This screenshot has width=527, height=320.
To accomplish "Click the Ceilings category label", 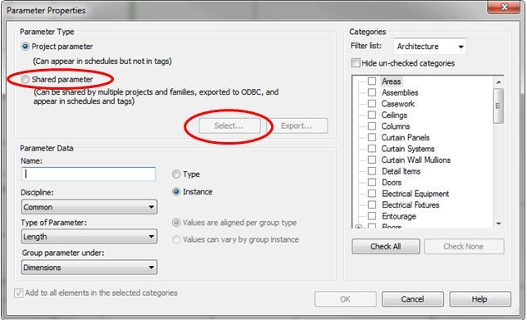I will pyautogui.click(x=394, y=115).
